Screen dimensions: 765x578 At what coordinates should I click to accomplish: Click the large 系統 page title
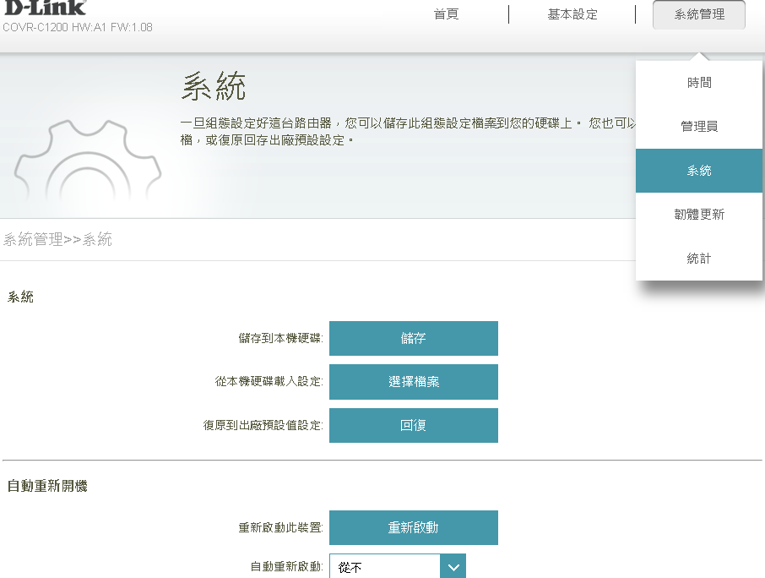tap(214, 87)
